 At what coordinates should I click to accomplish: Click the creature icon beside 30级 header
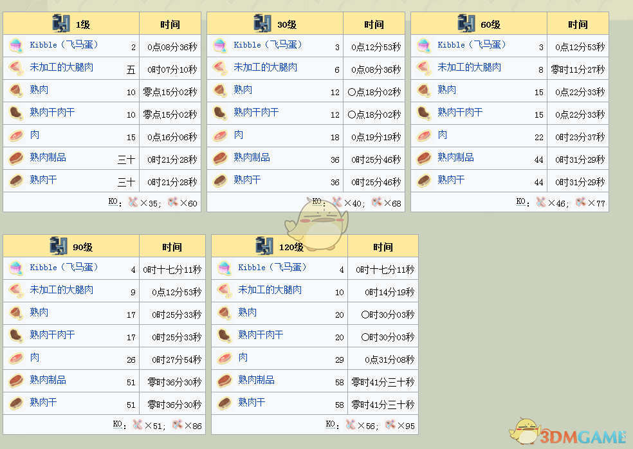coord(262,23)
